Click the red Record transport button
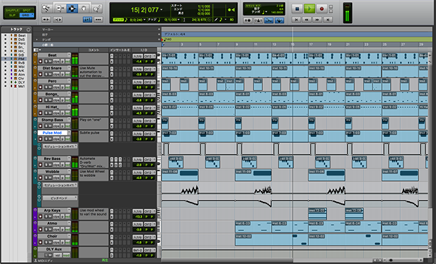 (x=322, y=9)
